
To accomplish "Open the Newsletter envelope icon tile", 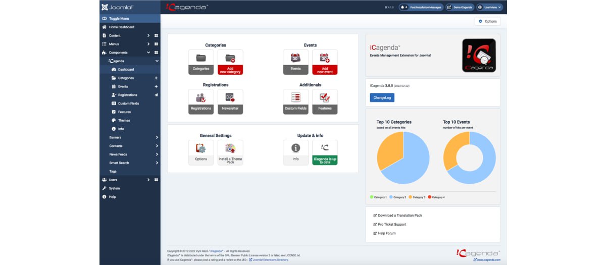I will [x=230, y=101].
